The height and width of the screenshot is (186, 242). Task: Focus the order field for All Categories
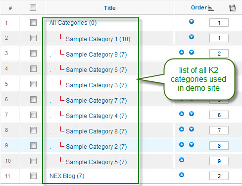pyautogui.click(x=219, y=23)
